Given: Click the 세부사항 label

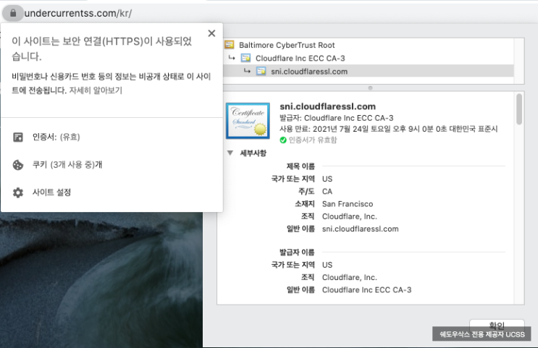Looking at the screenshot, I should pos(253,153).
